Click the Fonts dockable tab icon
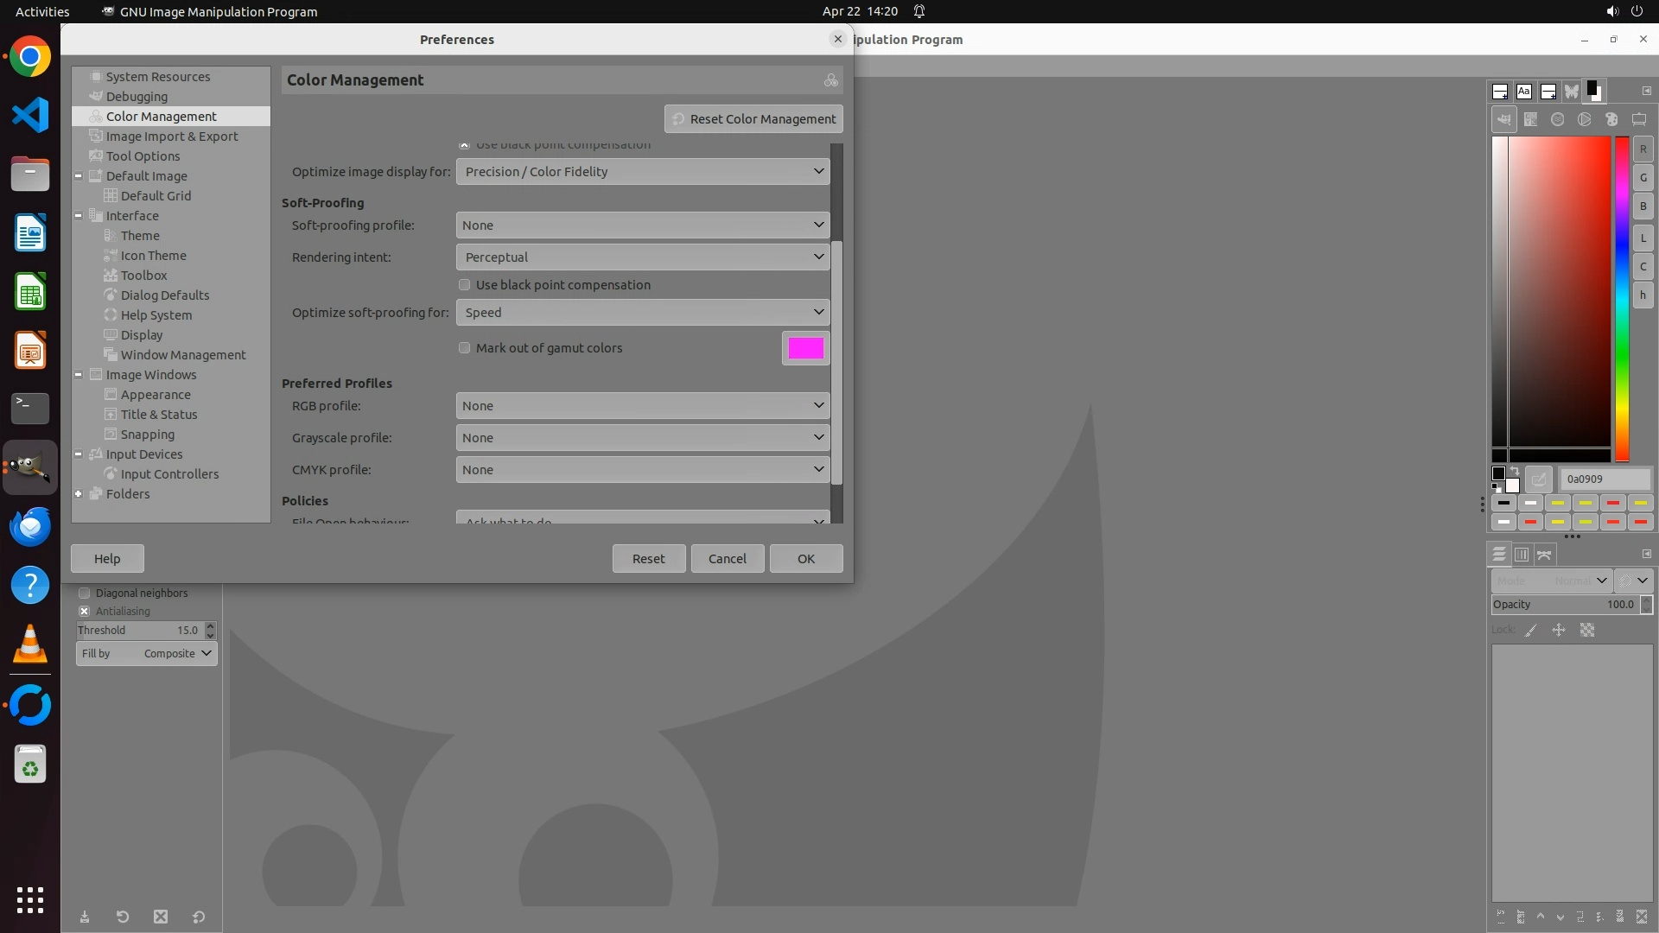This screenshot has height=933, width=1659. (1524, 92)
